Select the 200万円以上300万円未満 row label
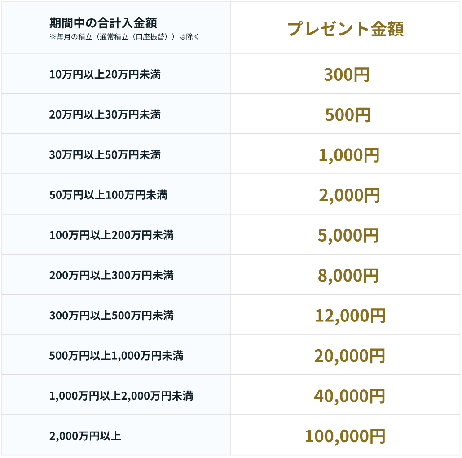This screenshot has width=462, height=458. [111, 275]
